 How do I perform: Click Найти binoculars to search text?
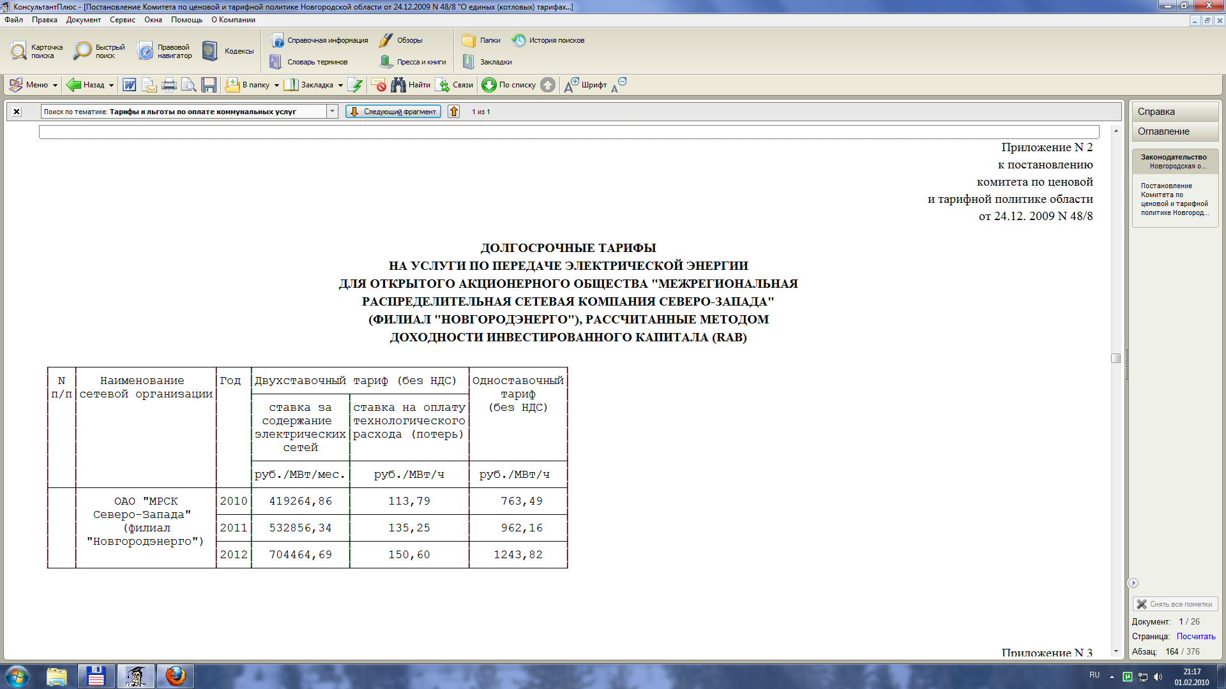[411, 85]
